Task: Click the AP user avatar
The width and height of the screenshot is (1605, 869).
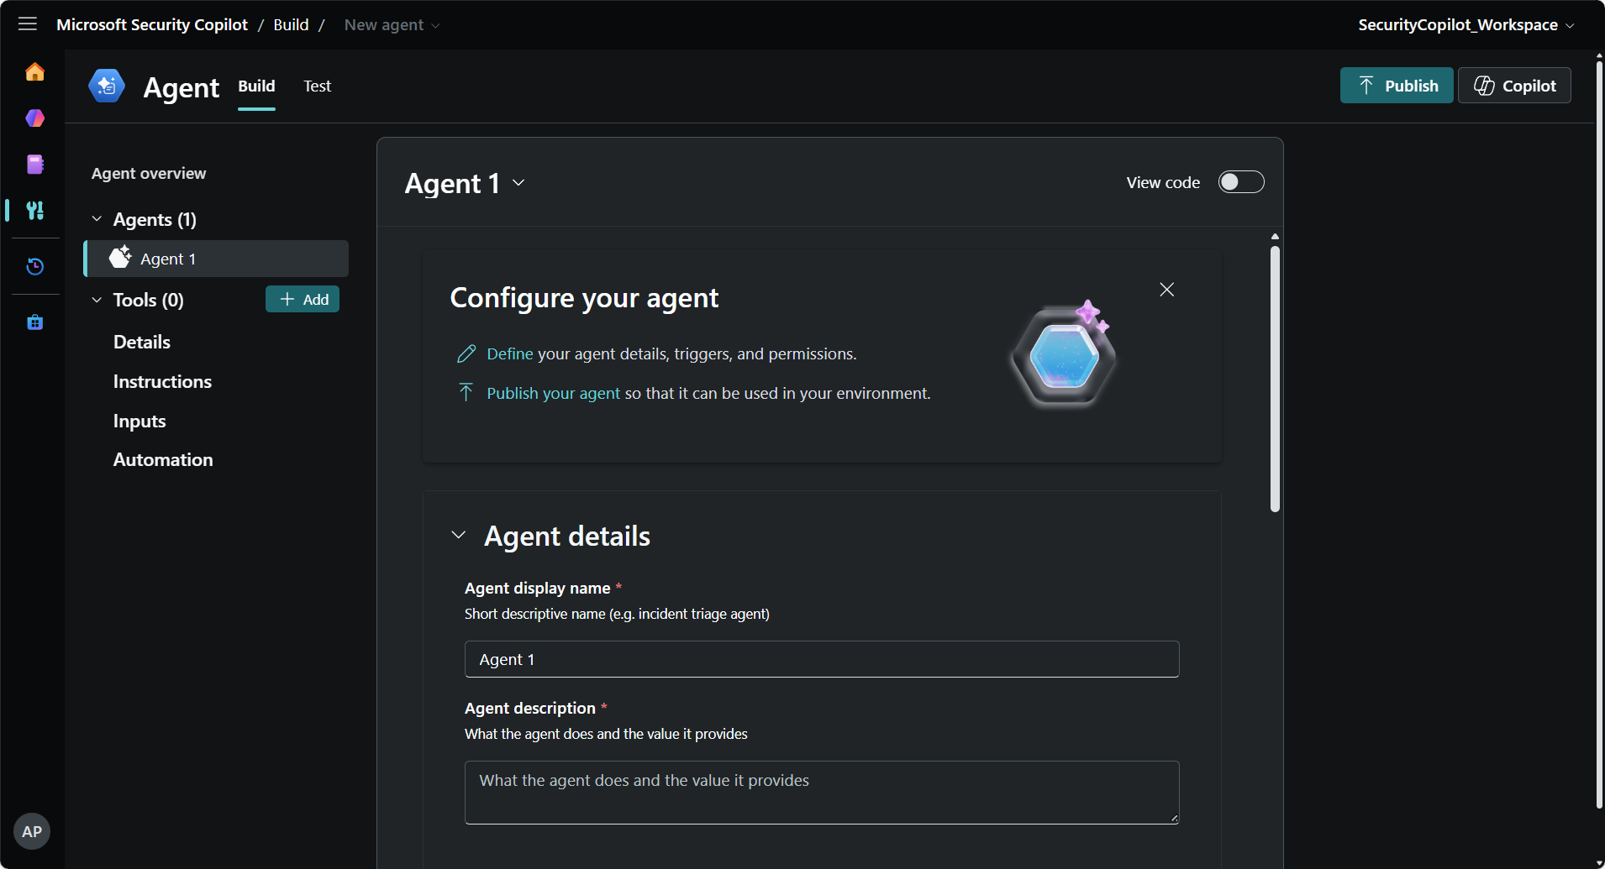Action: 32,831
